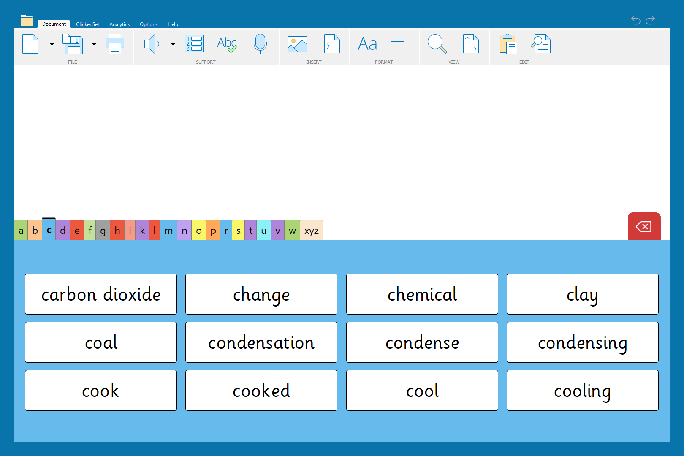This screenshot has height=456, width=684.
Task: Print the document using printer icon
Action: click(115, 44)
